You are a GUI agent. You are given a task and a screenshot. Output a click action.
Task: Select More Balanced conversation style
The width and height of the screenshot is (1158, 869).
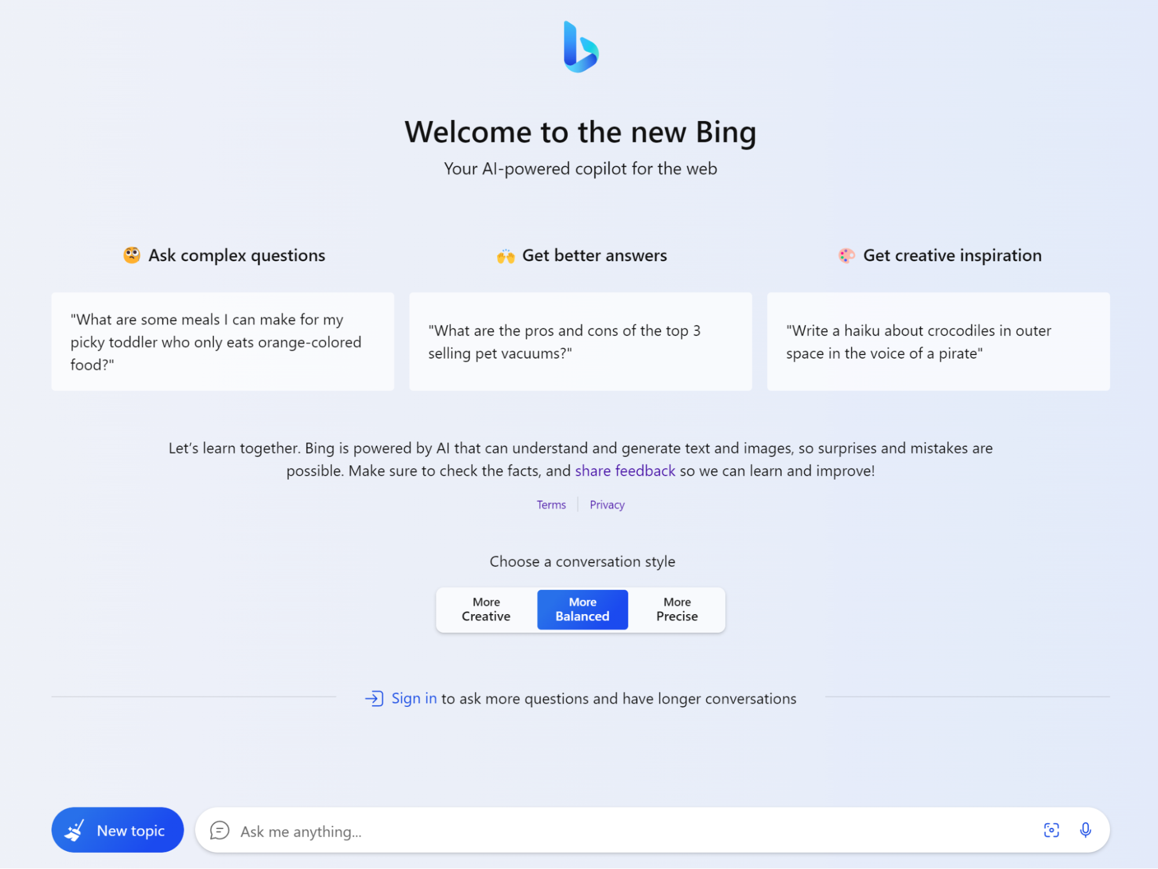tap(582, 609)
